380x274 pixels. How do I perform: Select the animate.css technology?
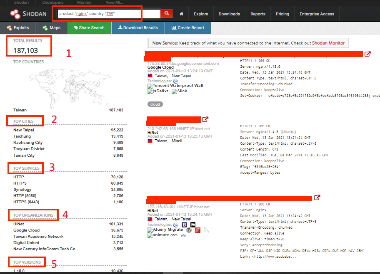(x=162, y=235)
